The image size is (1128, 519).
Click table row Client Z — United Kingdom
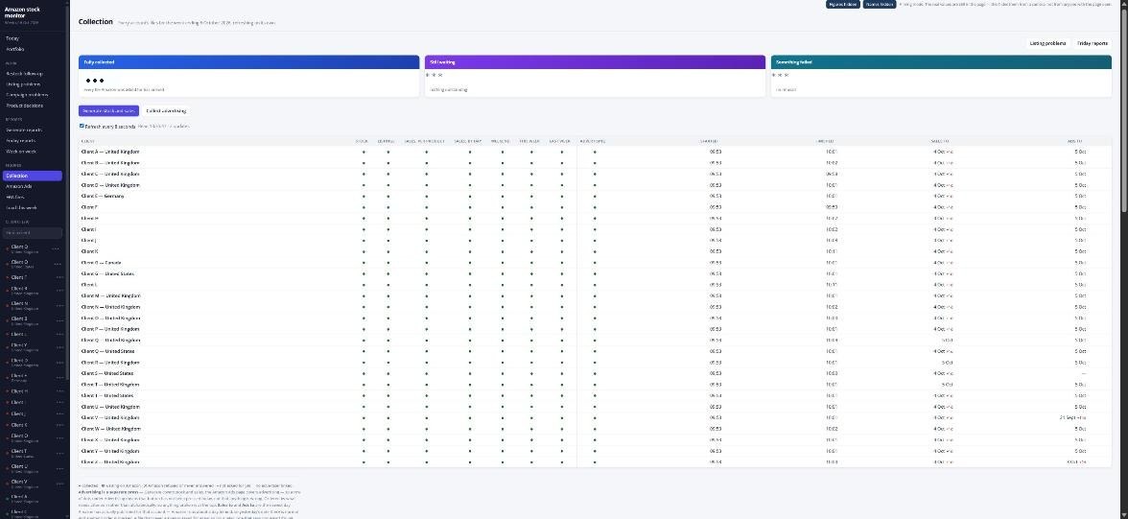coord(595,462)
